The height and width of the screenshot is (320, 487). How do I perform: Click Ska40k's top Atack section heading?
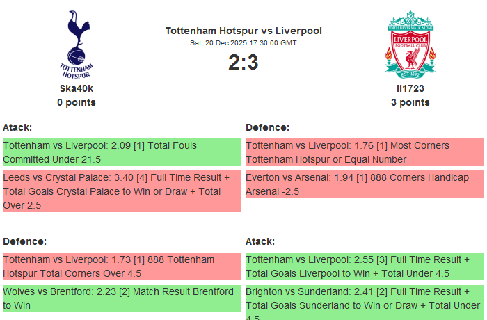tap(17, 127)
